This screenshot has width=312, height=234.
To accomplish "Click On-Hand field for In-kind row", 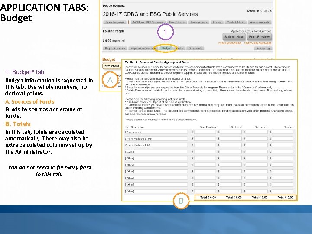I will pos(231,152).
